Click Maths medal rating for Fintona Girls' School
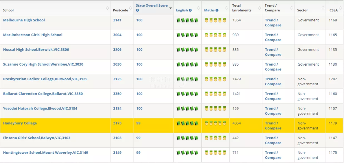 [215, 138]
